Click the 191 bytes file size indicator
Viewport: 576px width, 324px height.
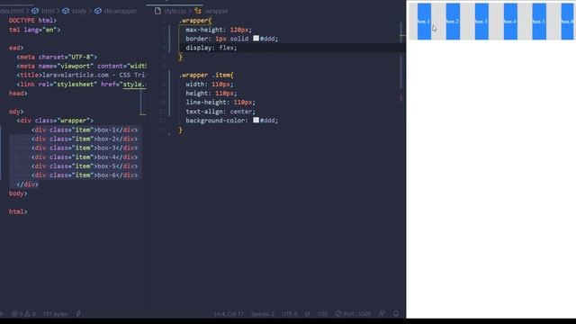[x=55, y=314]
